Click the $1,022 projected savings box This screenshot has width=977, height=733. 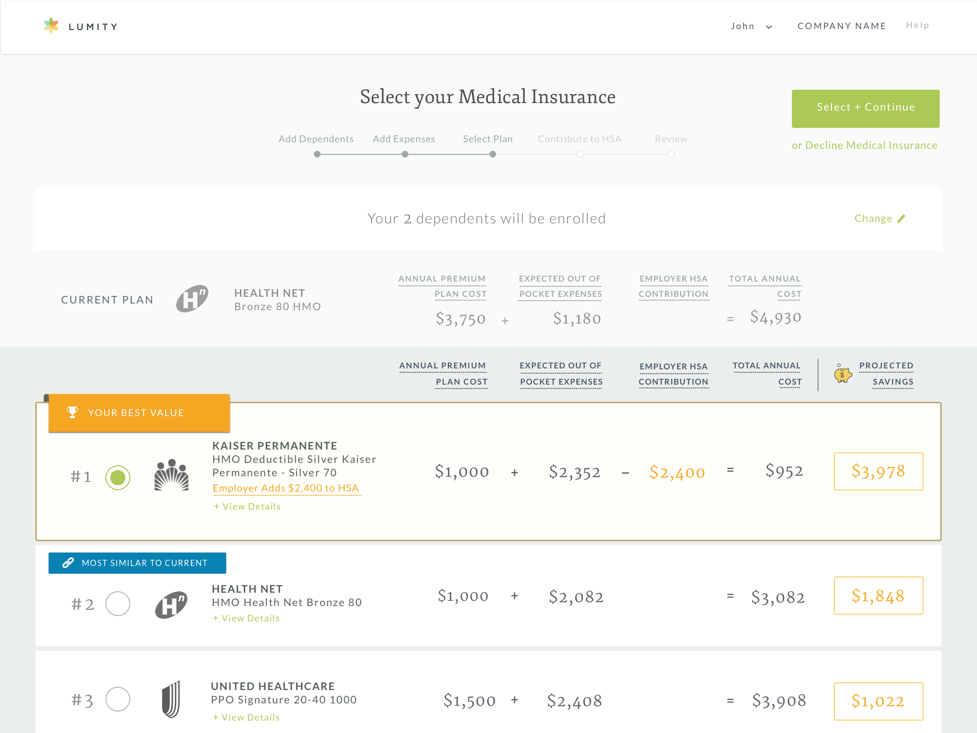click(879, 702)
